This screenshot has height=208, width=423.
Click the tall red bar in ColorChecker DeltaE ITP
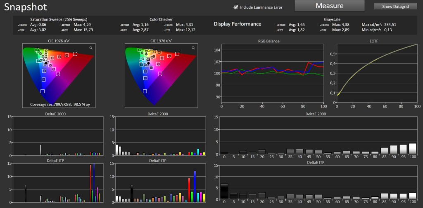click(189, 190)
